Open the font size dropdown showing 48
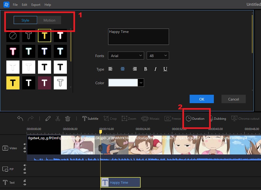This screenshot has height=190, width=261. (158, 55)
